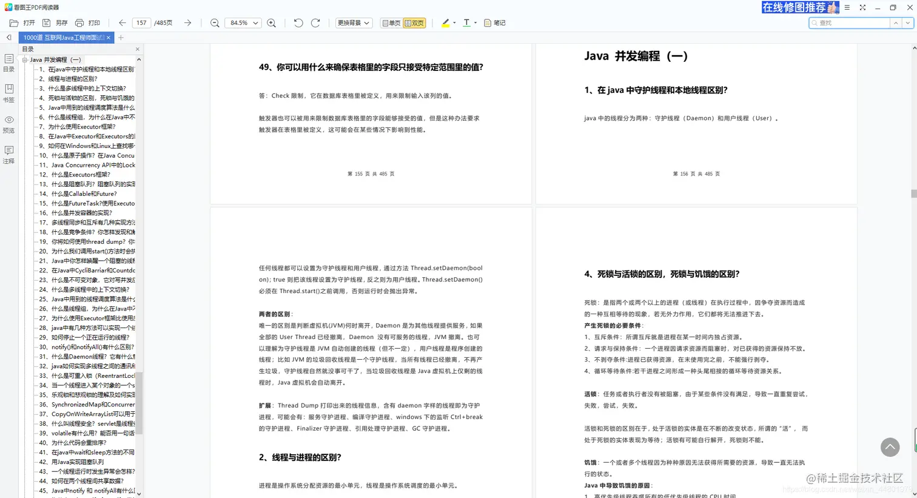The width and height of the screenshot is (917, 498).
Task: Click the 打开 open file button
Action: (x=24, y=22)
